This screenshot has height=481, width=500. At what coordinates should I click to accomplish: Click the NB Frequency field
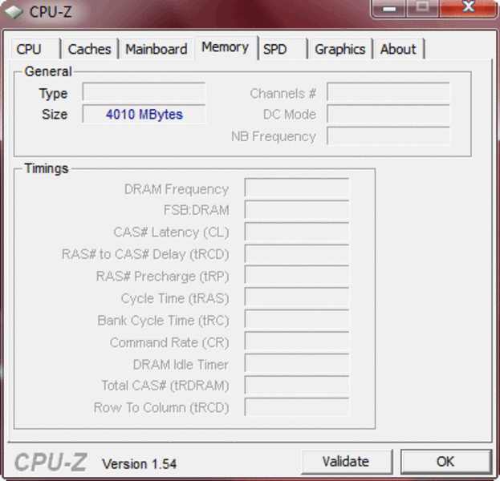click(388, 136)
